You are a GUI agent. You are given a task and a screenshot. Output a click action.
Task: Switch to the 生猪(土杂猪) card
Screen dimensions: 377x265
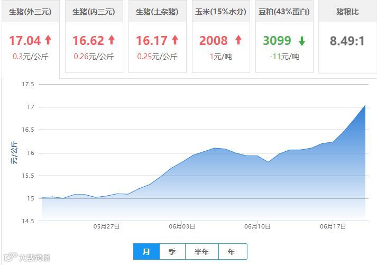pos(158,36)
